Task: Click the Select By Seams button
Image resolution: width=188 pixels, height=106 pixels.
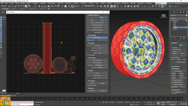Action: point(97,27)
